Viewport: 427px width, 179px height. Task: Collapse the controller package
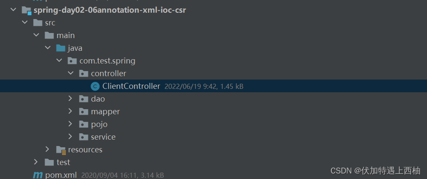71,73
